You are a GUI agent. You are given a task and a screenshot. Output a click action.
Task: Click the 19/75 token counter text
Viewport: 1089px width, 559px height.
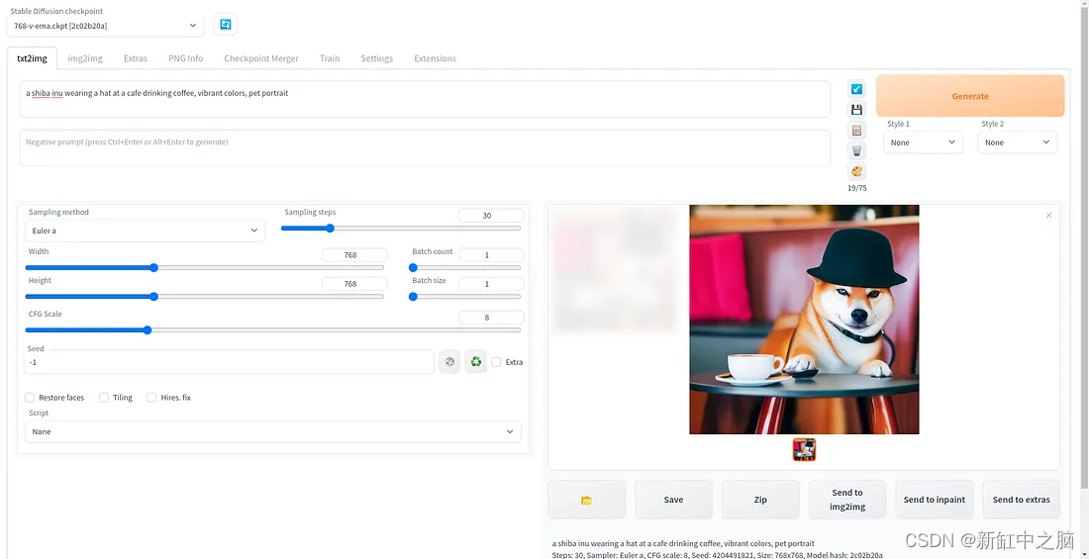[856, 188]
